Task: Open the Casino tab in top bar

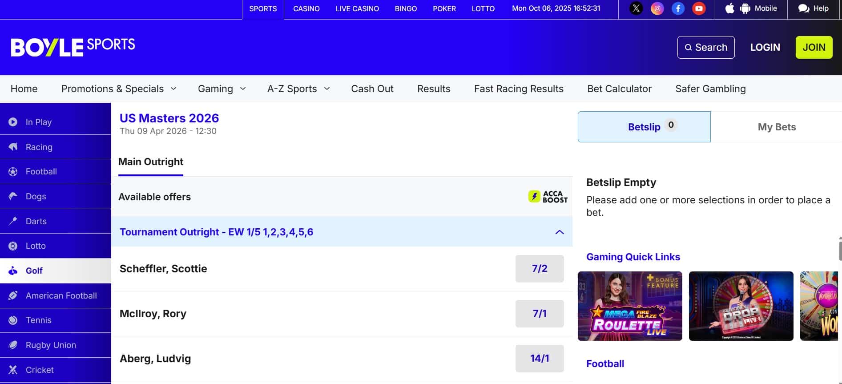Action: [306, 9]
